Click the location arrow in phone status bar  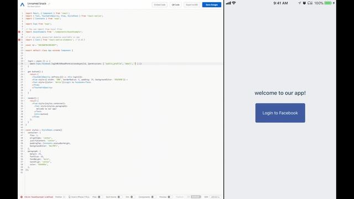click(300, 3)
